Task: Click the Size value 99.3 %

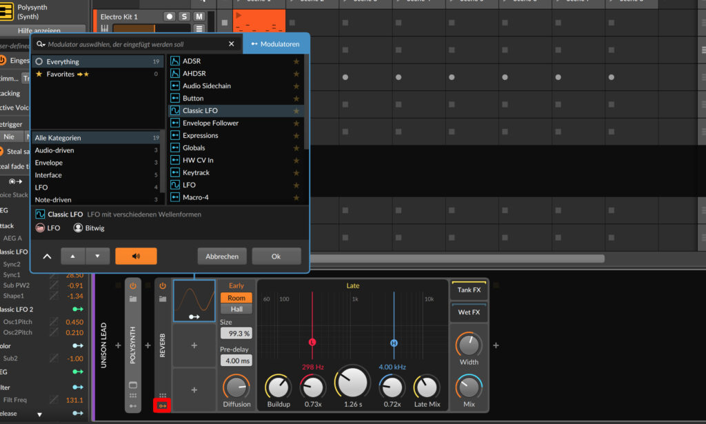Action: [x=236, y=334]
